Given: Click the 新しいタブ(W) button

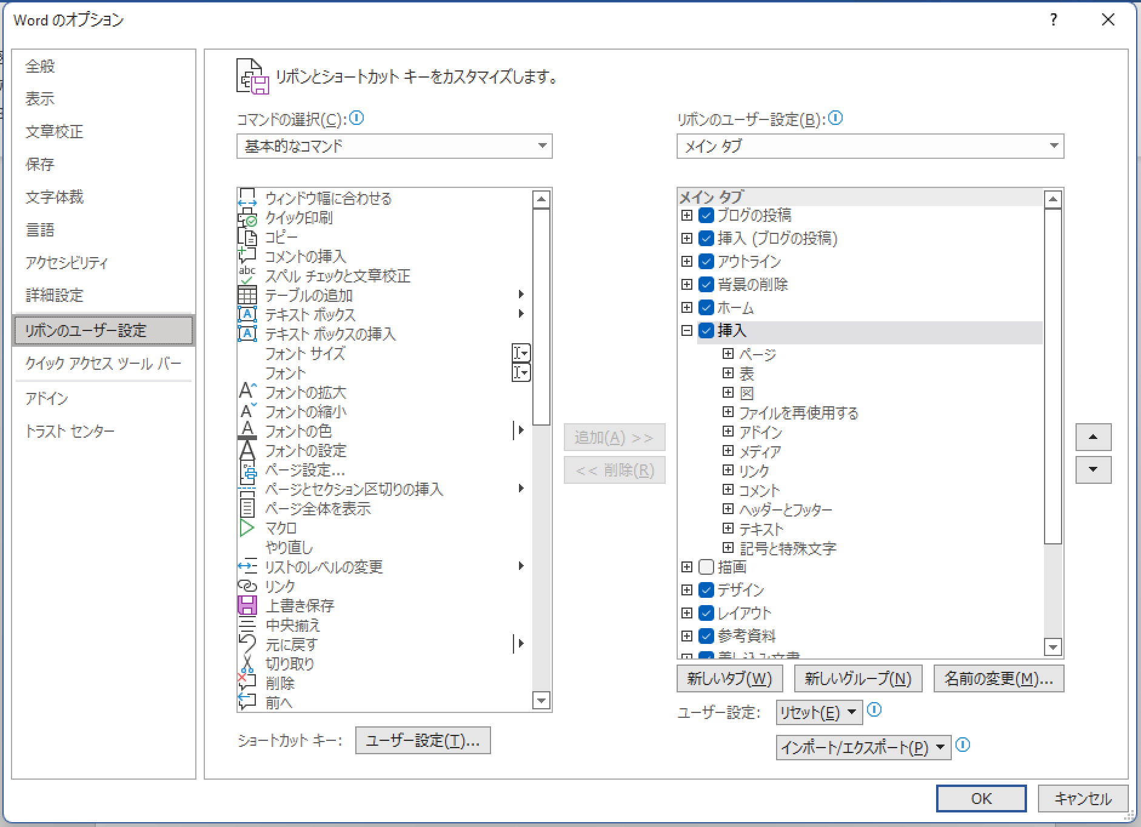Looking at the screenshot, I should pos(729,678).
